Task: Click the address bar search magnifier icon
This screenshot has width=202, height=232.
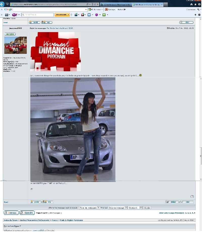Action: (x=87, y=5)
